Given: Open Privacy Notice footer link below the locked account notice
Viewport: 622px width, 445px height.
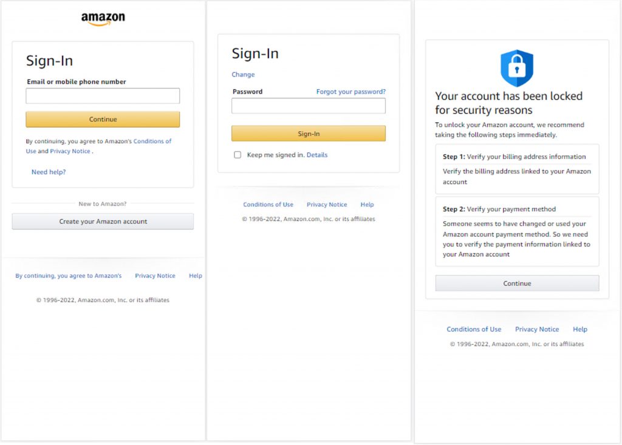Looking at the screenshot, I should pyautogui.click(x=537, y=329).
